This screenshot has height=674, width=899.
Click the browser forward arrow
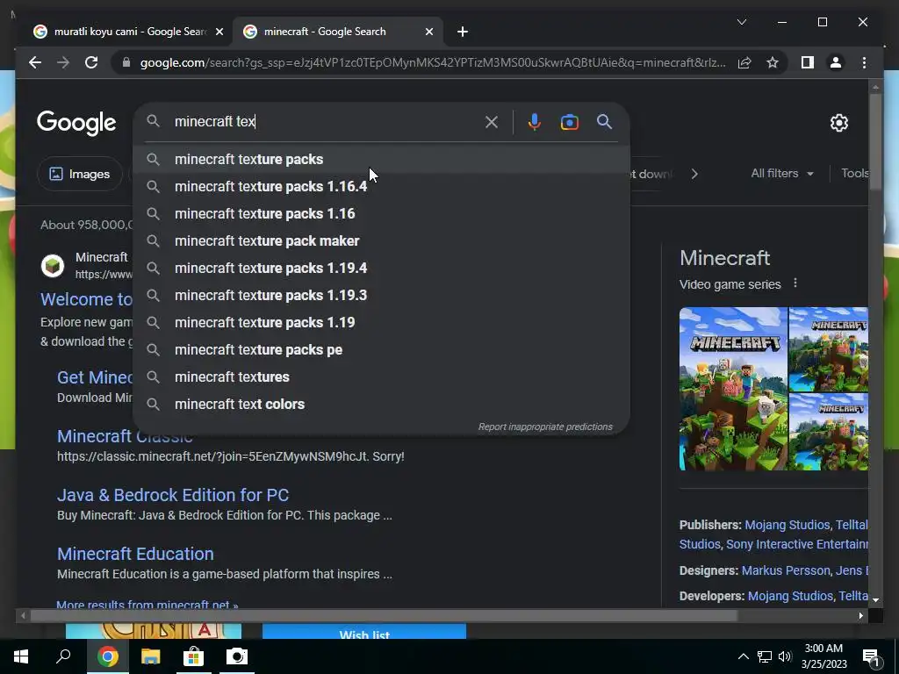(x=63, y=62)
